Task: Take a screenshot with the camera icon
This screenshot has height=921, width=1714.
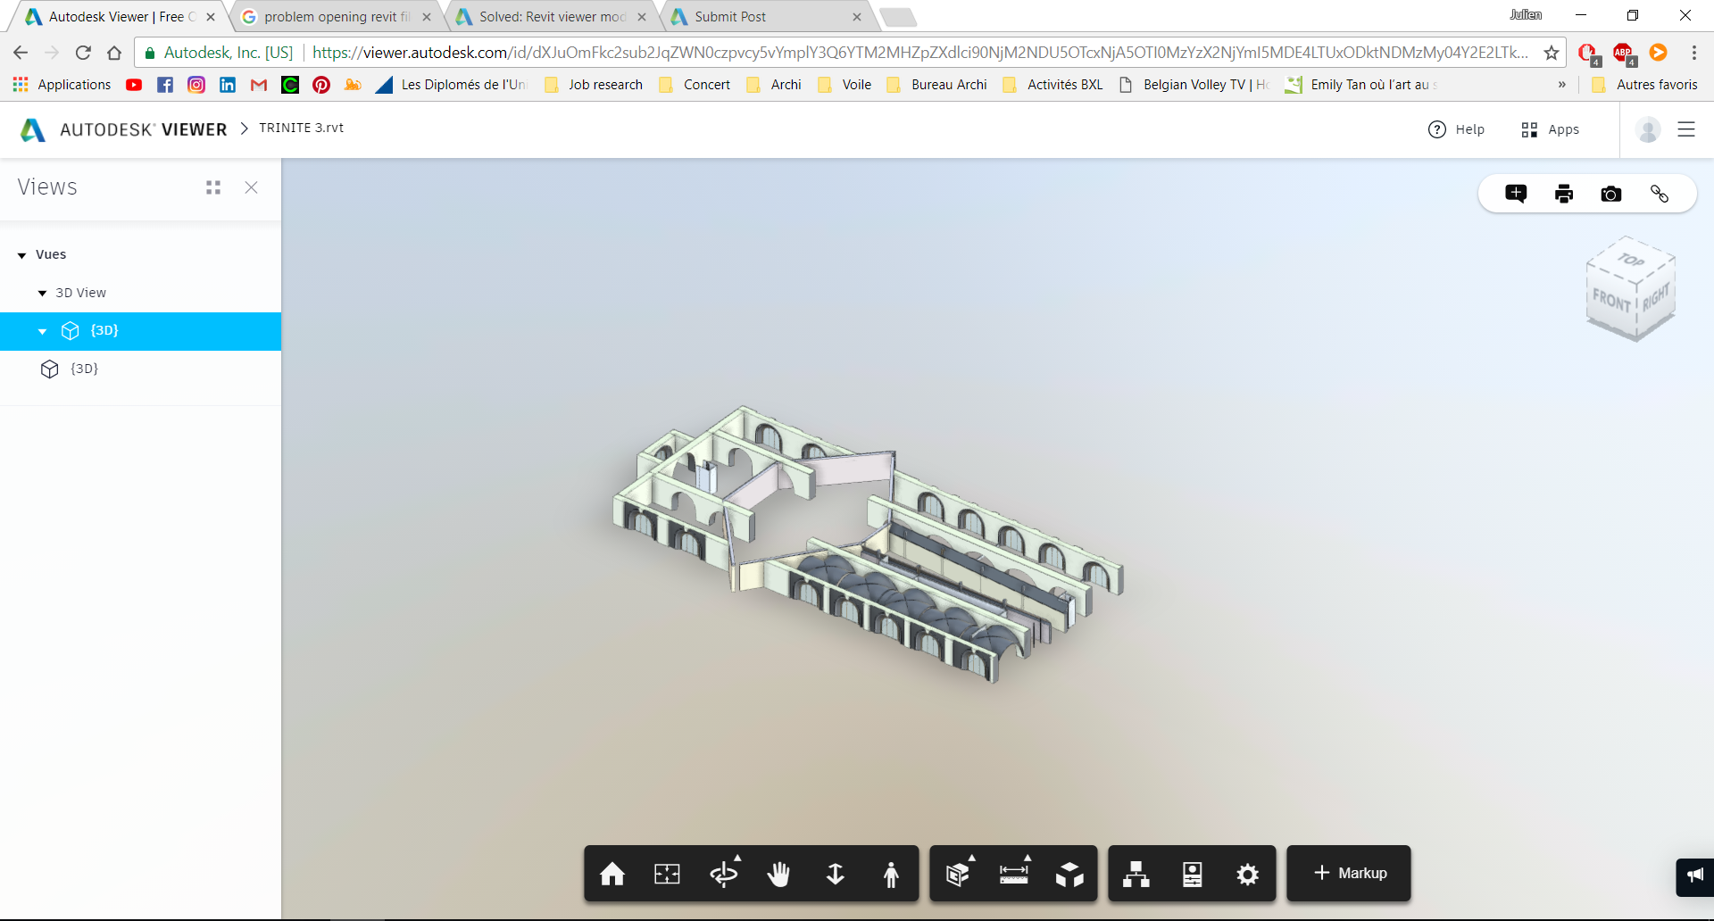Action: [x=1611, y=194]
